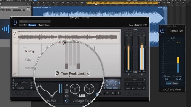Click the catch playhead icon above track list
The height and width of the screenshot is (107, 191).
click(x=28, y=4)
